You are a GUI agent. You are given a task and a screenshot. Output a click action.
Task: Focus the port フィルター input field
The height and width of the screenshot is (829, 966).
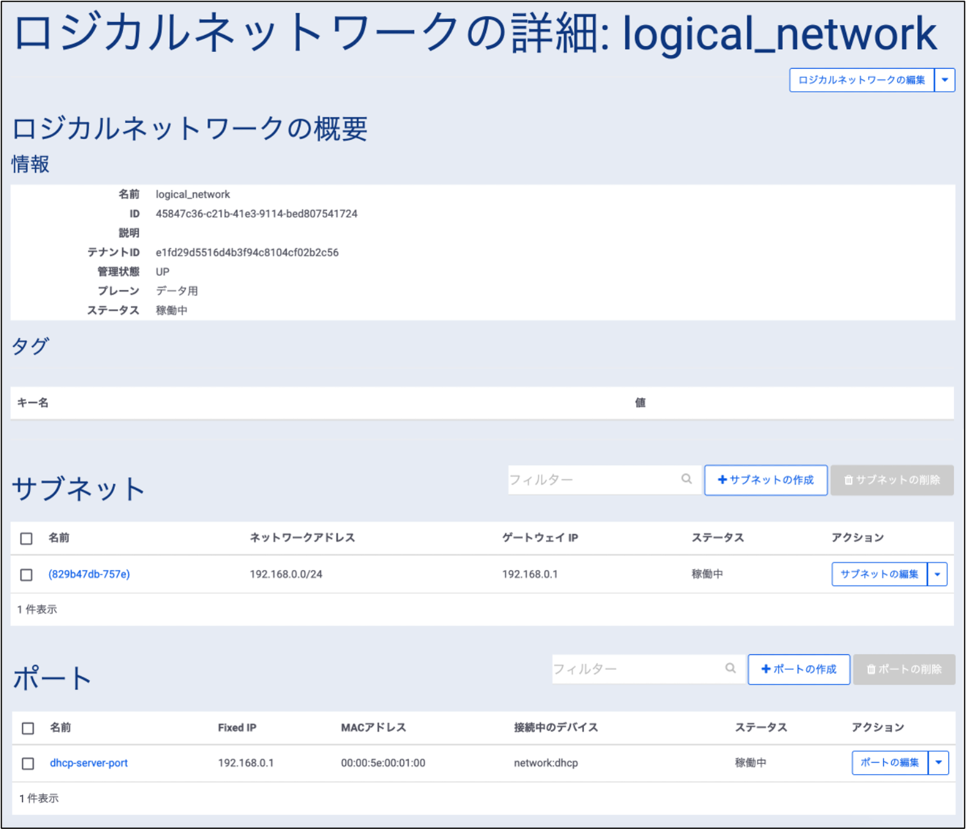(637, 669)
